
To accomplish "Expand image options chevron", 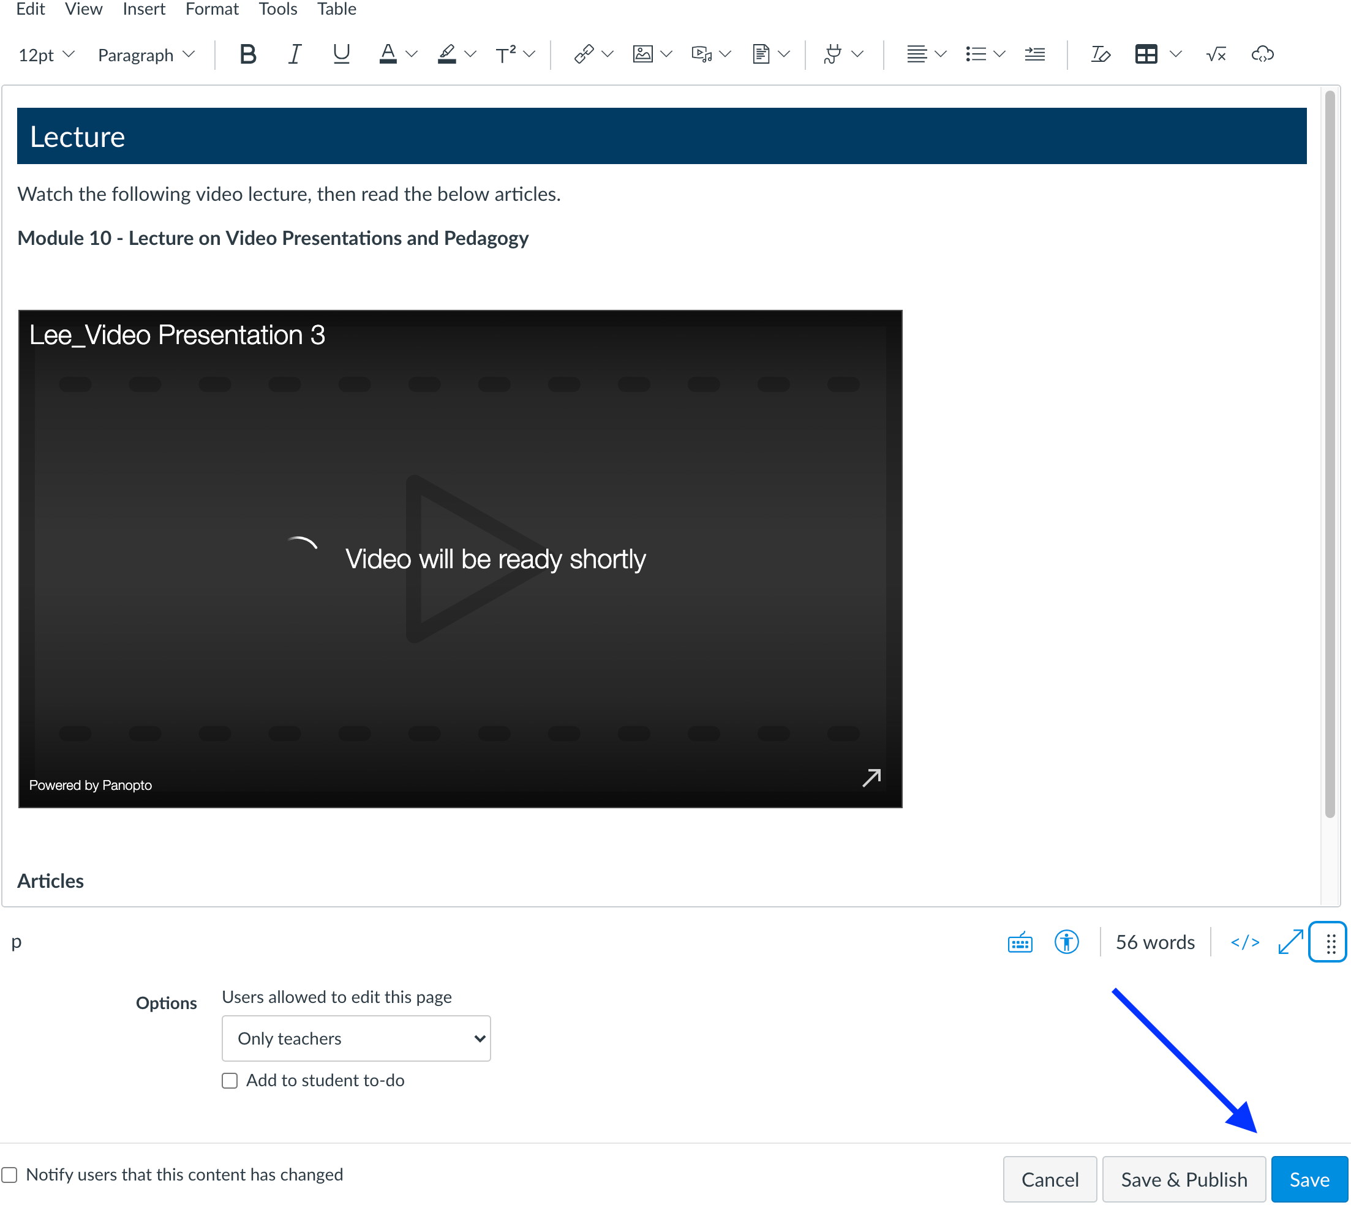I will pyautogui.click(x=666, y=54).
